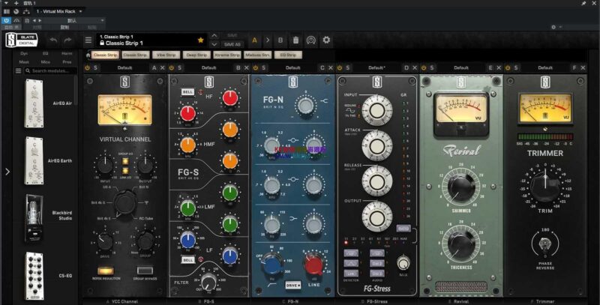Toggle FG-Stress module power button
Image resolution: width=600 pixels, height=305 pixels.
pos(340,67)
